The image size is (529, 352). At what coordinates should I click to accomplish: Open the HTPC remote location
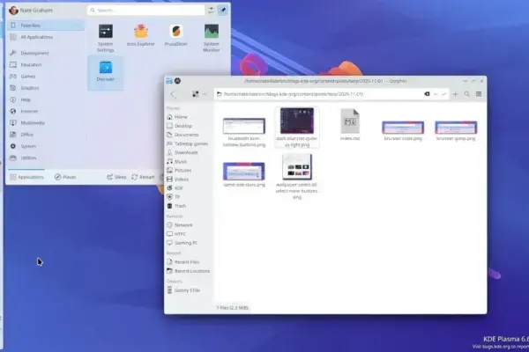[189, 234]
